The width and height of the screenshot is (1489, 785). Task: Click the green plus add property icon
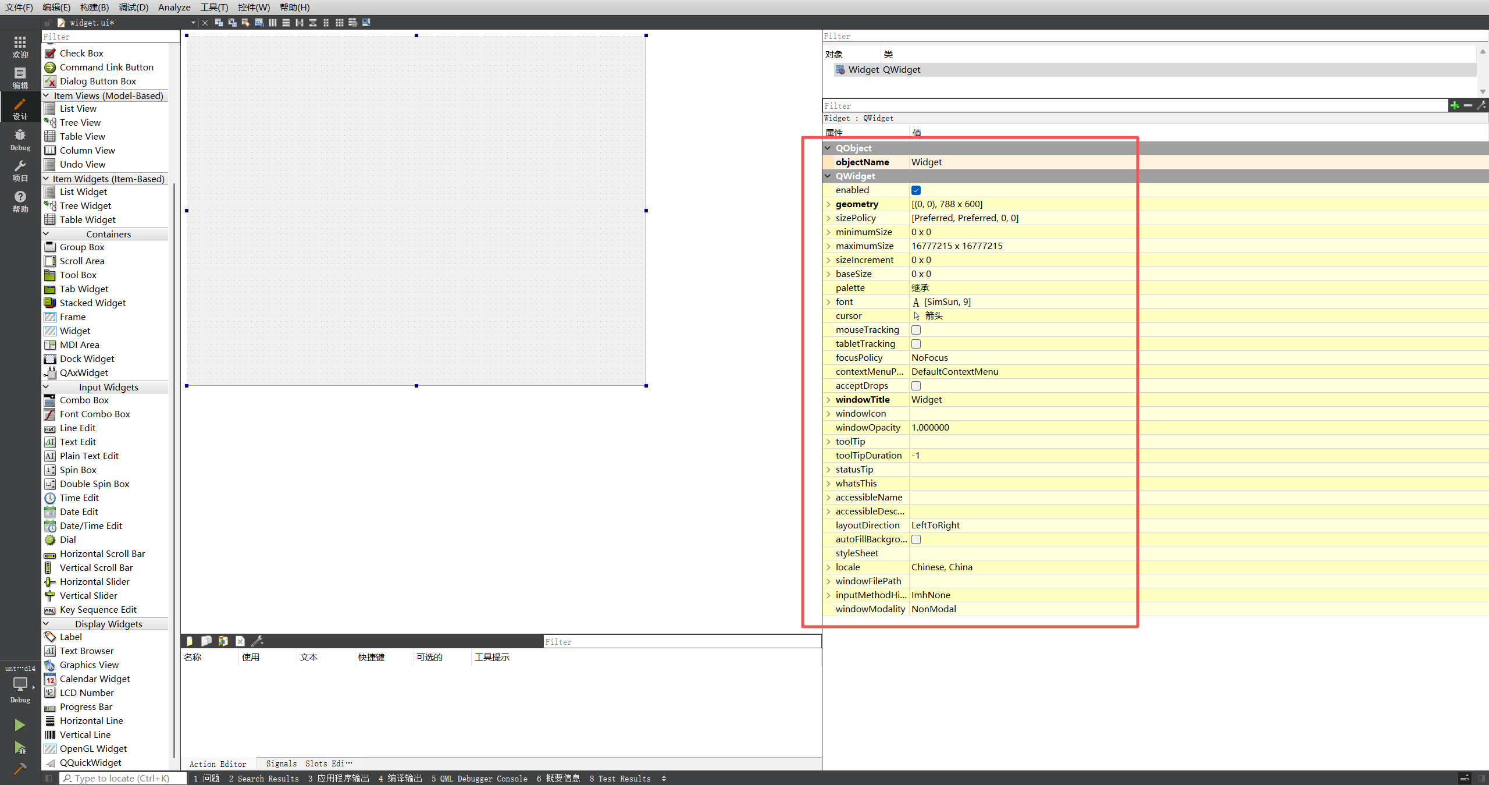[1454, 105]
